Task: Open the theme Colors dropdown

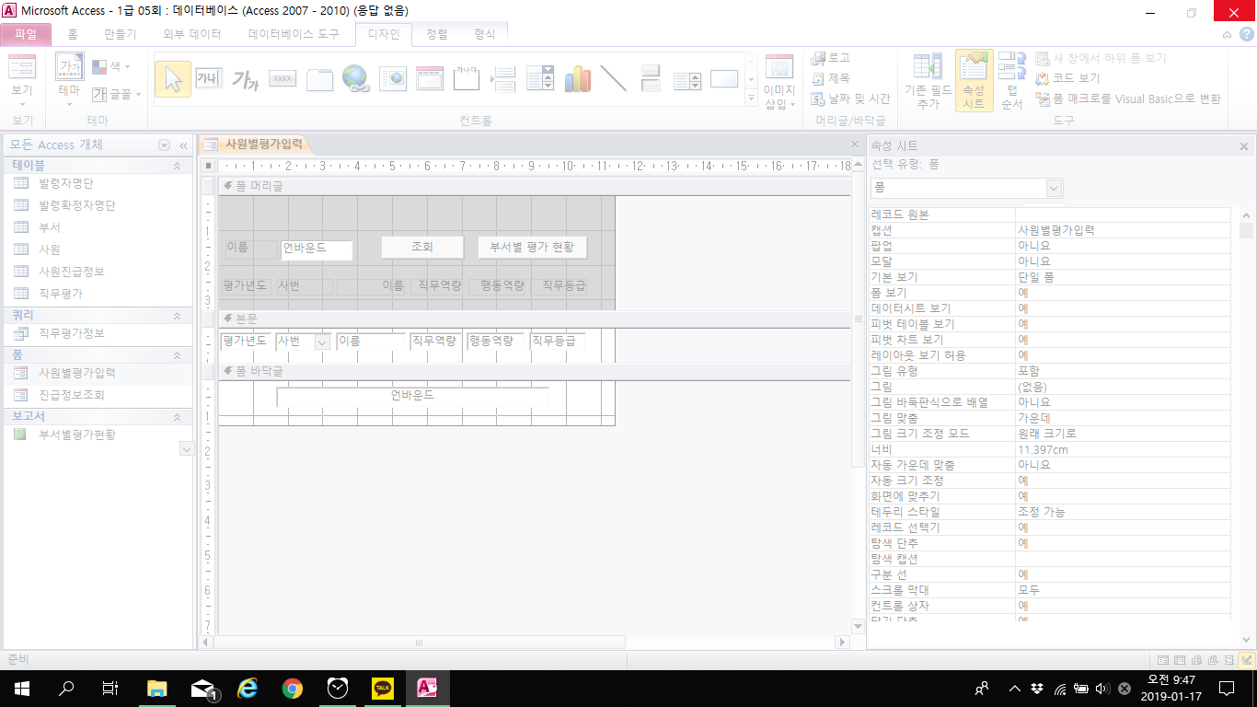Action: point(111,66)
